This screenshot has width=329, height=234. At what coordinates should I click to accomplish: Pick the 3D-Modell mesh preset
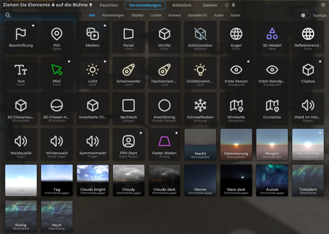tap(272, 37)
